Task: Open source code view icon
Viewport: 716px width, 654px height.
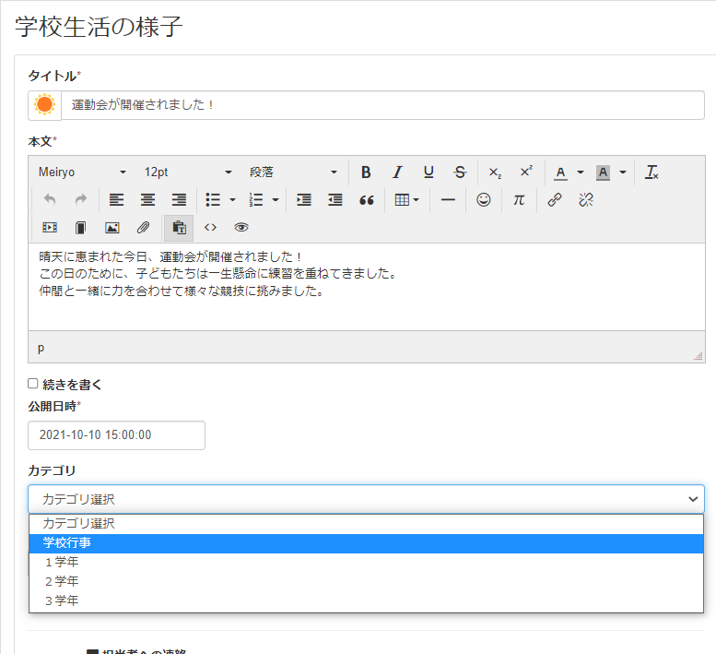Action: coord(210,227)
